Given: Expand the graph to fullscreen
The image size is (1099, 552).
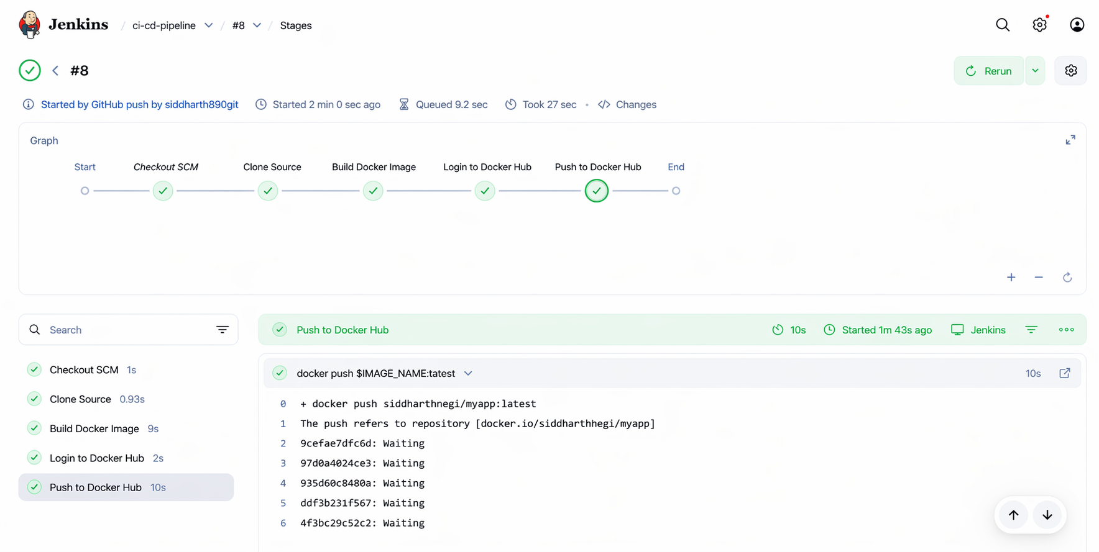Looking at the screenshot, I should click(x=1070, y=140).
